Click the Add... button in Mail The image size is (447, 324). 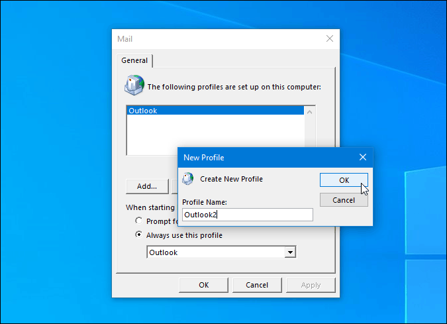(147, 186)
